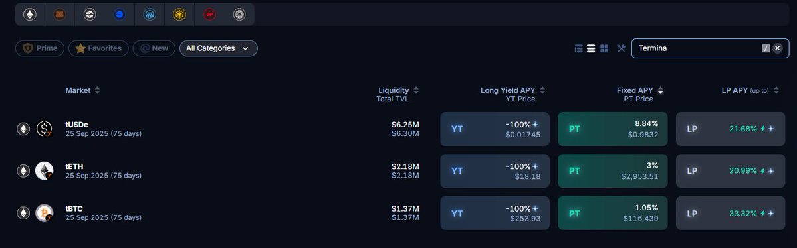Clear the Termina search text
Screen dimensions: 797x248
pyautogui.click(x=778, y=48)
